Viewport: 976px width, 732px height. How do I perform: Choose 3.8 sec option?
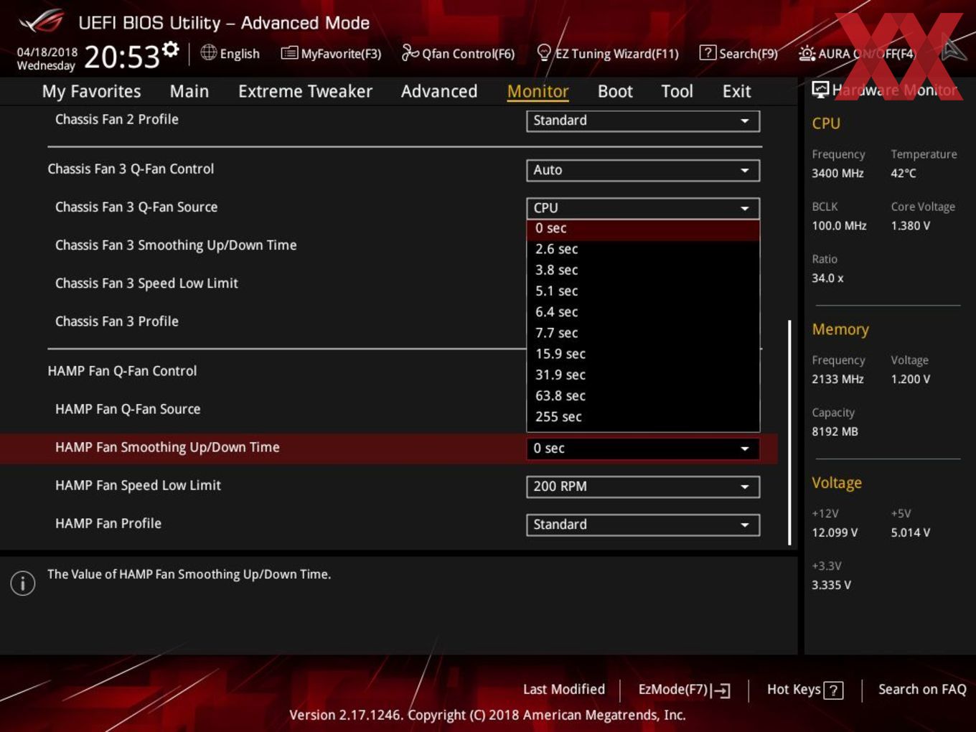[x=643, y=270]
